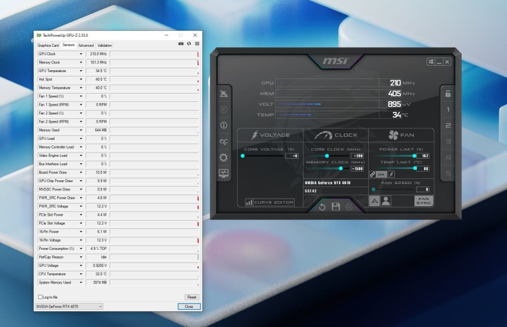Open the Fan 1 Speed (RPM) dropdown

click(x=81, y=104)
